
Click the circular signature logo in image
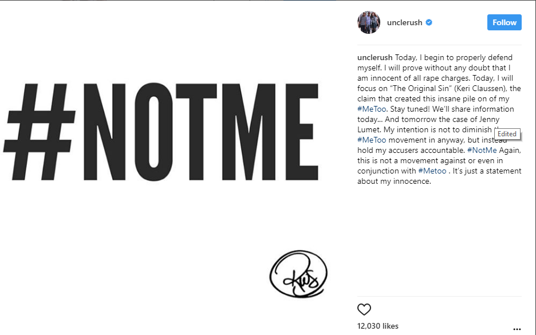(298, 274)
